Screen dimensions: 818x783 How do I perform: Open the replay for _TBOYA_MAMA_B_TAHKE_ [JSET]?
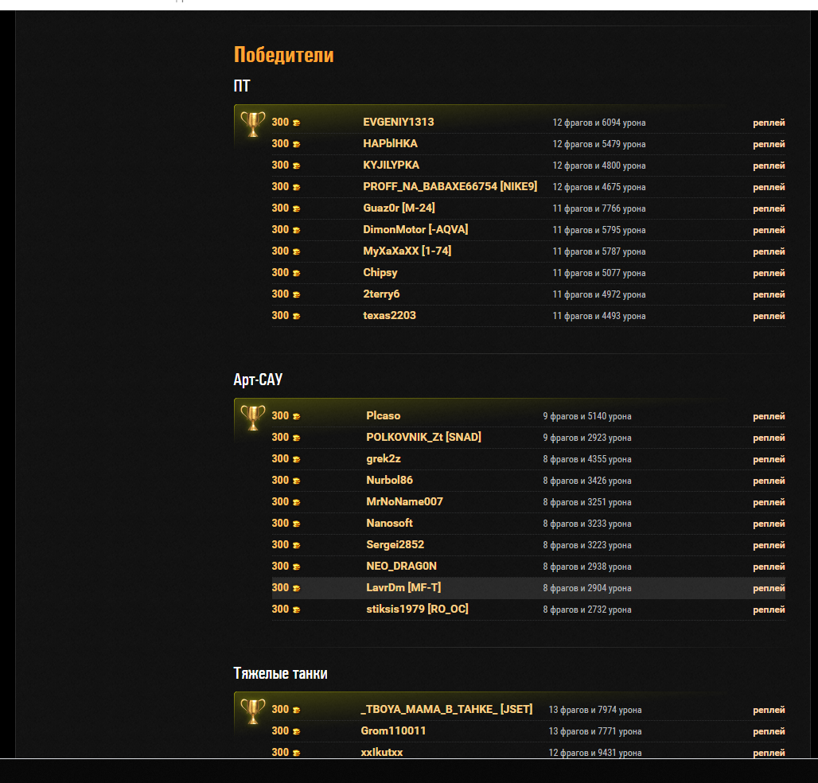pyautogui.click(x=769, y=710)
